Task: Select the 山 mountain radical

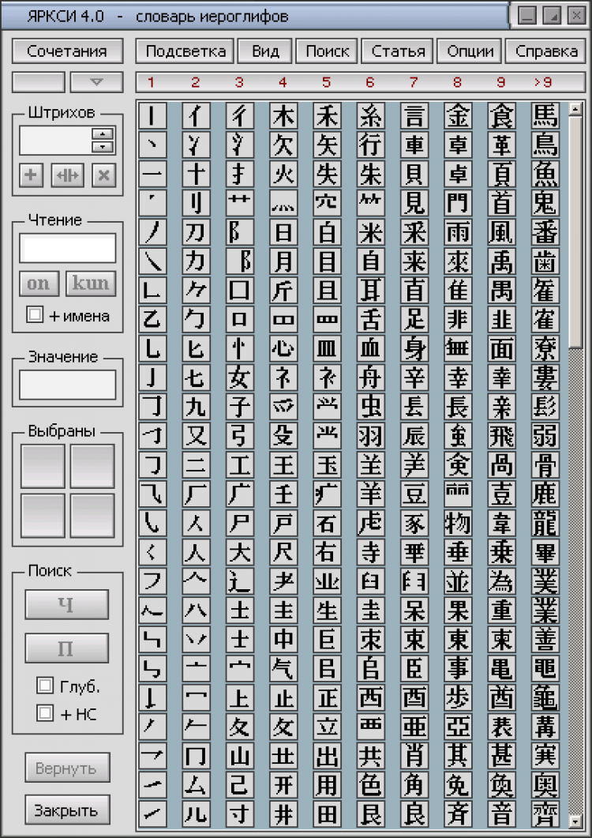Action: (239, 756)
